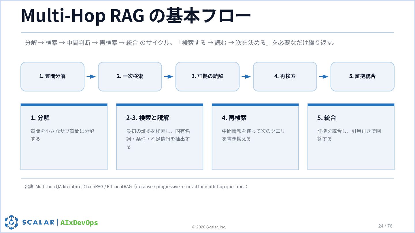
Task: Click the card heading '1. 分解'
Action: click(40, 118)
